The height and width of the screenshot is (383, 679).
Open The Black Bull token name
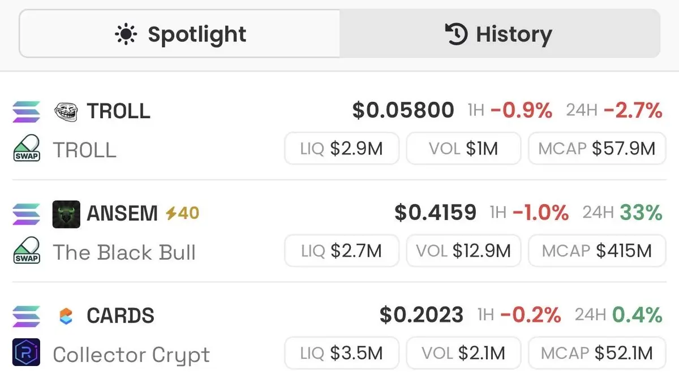coord(124,252)
